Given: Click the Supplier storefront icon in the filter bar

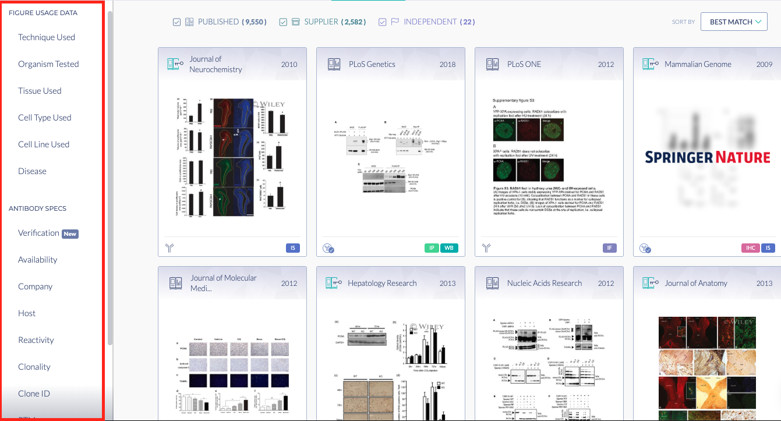Looking at the screenshot, I should pos(295,22).
